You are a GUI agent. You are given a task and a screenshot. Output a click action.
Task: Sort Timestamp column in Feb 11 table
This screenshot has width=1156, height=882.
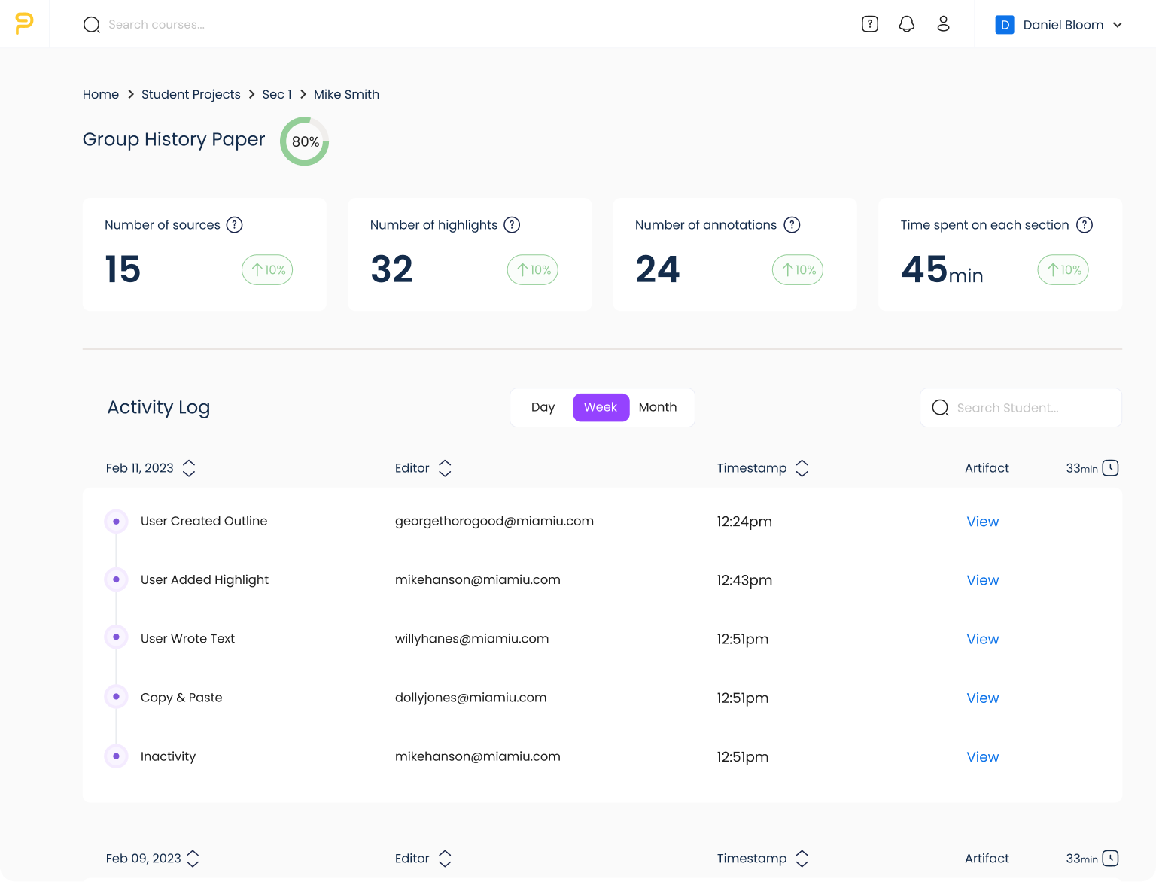(802, 468)
